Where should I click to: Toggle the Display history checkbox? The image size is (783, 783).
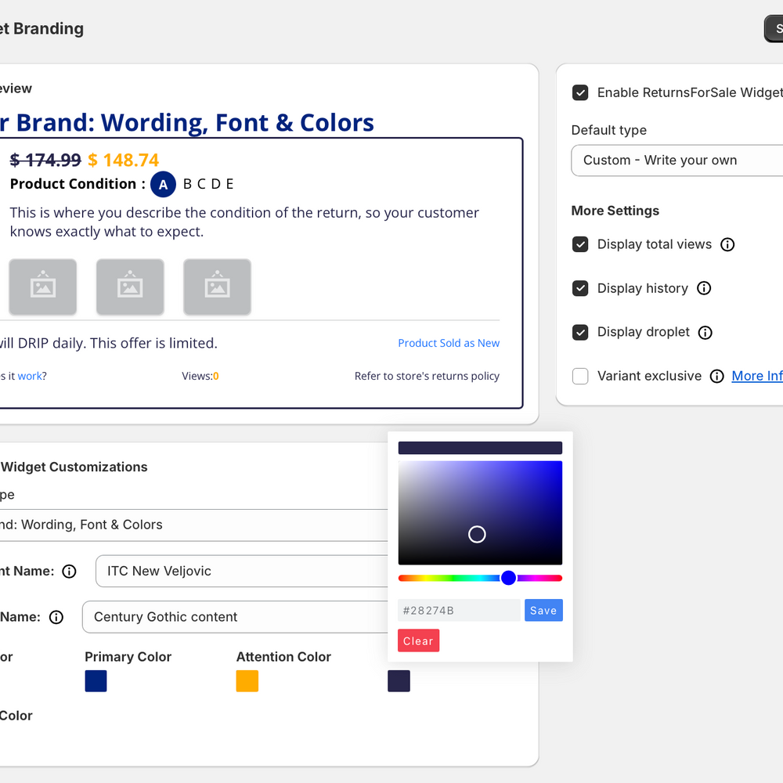coord(579,288)
